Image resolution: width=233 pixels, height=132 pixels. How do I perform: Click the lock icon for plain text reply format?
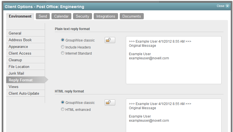(x=110, y=40)
